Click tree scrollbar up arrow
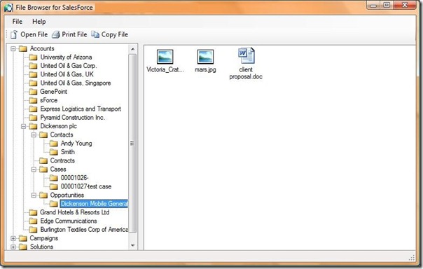The image size is (423, 269). [x=132, y=49]
